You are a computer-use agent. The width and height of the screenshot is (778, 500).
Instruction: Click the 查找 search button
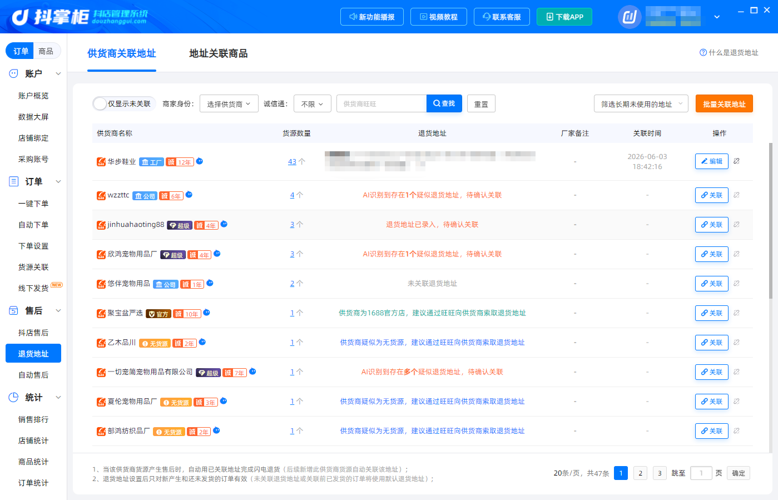click(x=444, y=103)
